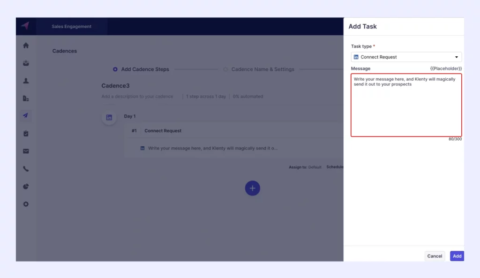This screenshot has height=278, width=480.
Task: Open the Home icon in sidebar
Action: click(x=26, y=45)
